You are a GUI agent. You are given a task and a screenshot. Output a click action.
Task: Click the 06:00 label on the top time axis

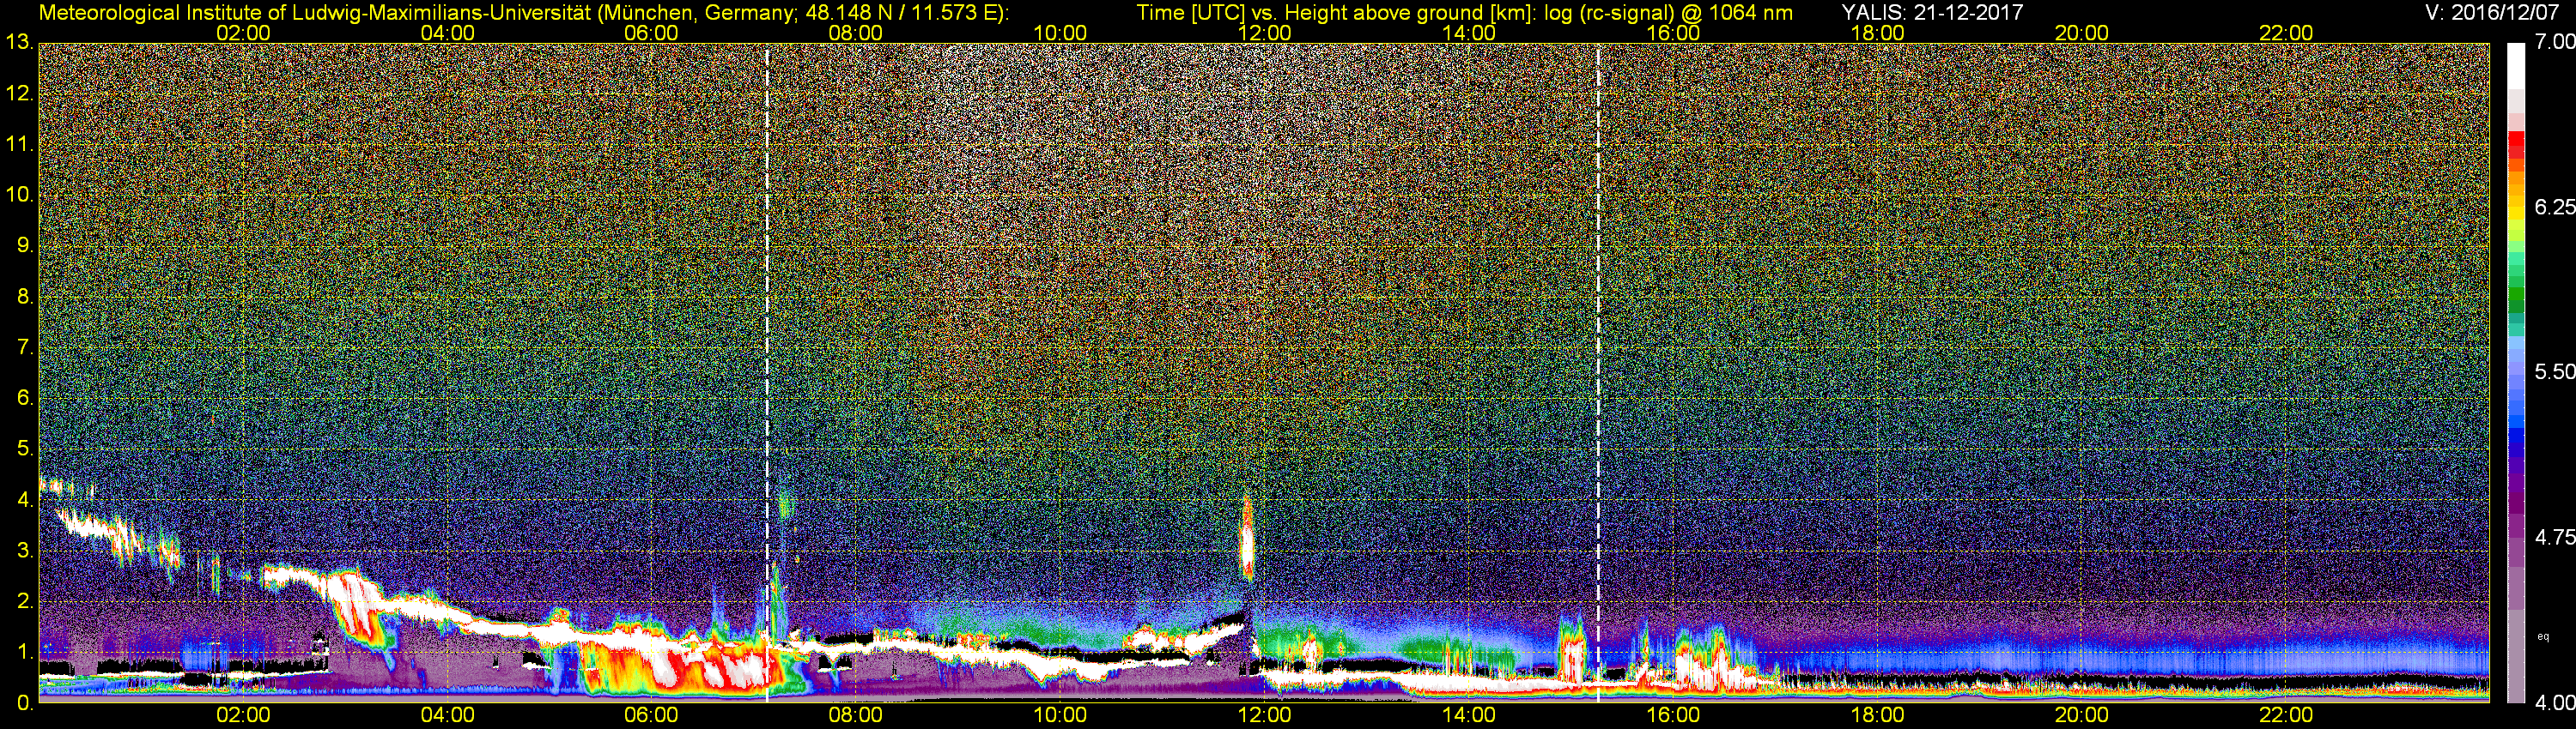[651, 33]
